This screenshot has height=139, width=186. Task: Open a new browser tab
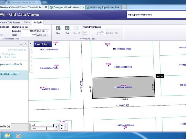pos(124,7)
